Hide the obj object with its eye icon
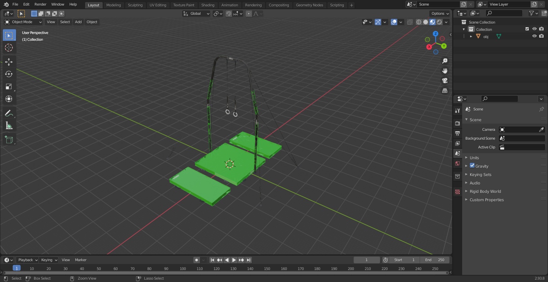The width and height of the screenshot is (548, 282). (534, 36)
